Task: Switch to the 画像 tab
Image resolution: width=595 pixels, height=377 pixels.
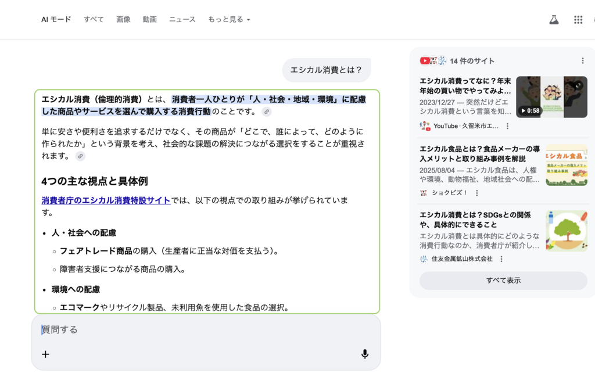Action: click(123, 20)
